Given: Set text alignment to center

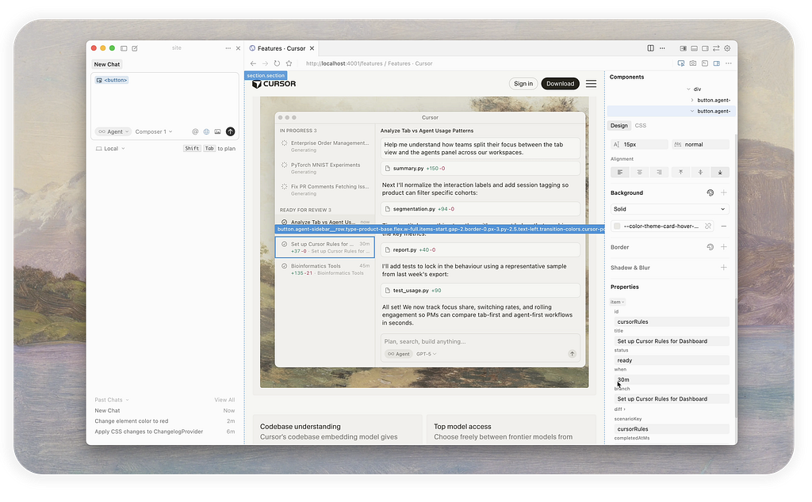Looking at the screenshot, I should (640, 172).
